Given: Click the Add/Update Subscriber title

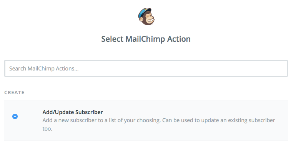Looking at the screenshot, I should (x=73, y=112).
